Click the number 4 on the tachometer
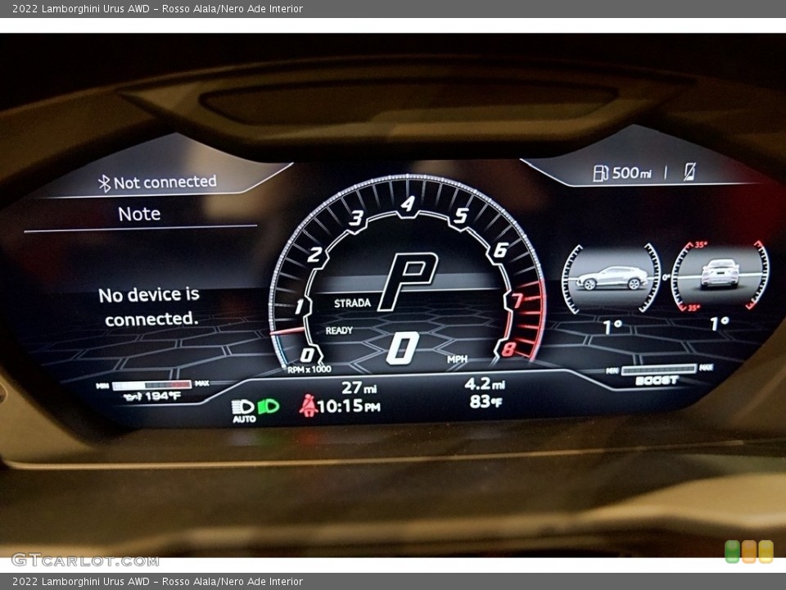 click(408, 204)
